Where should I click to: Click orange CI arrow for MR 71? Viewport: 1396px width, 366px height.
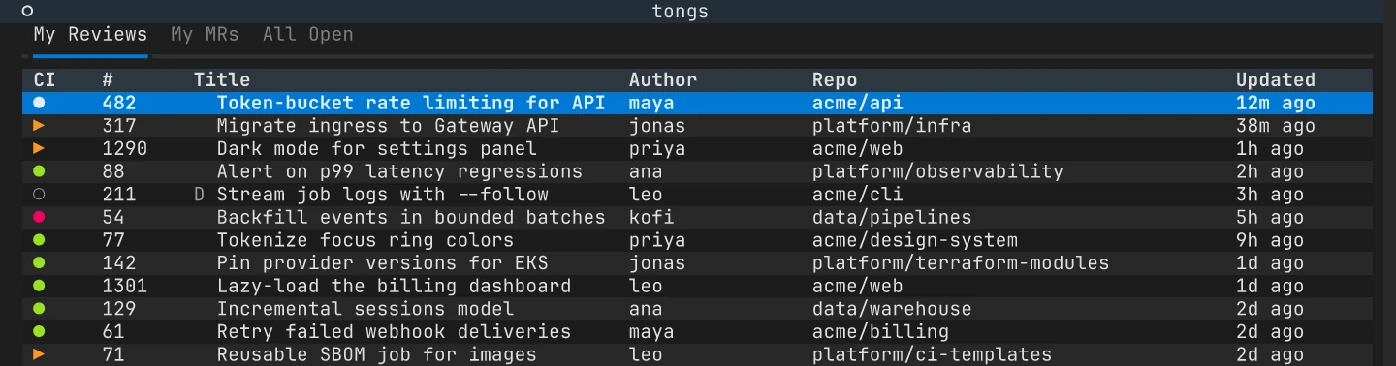[39, 354]
